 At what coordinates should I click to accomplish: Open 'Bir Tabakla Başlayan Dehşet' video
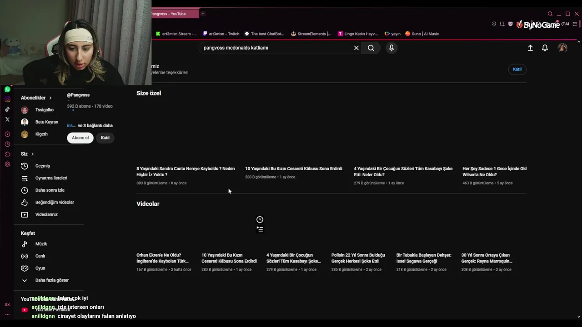pyautogui.click(x=424, y=258)
